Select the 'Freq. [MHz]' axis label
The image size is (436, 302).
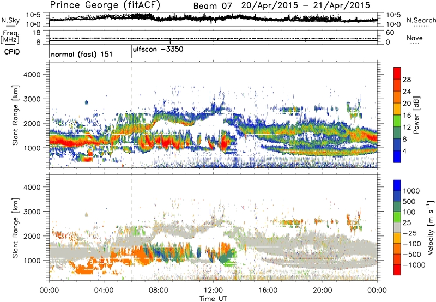point(10,37)
